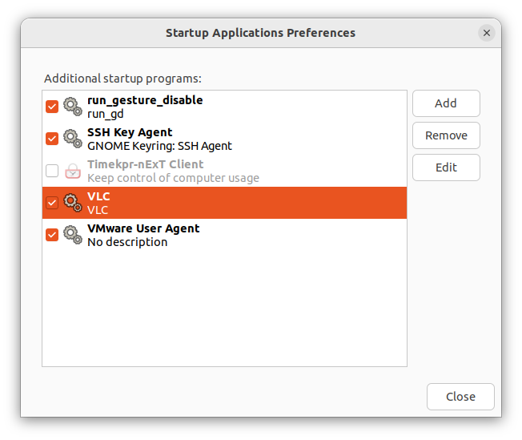Click the run_gesture_disable gear icon
This screenshot has height=440, width=522.
[73, 107]
